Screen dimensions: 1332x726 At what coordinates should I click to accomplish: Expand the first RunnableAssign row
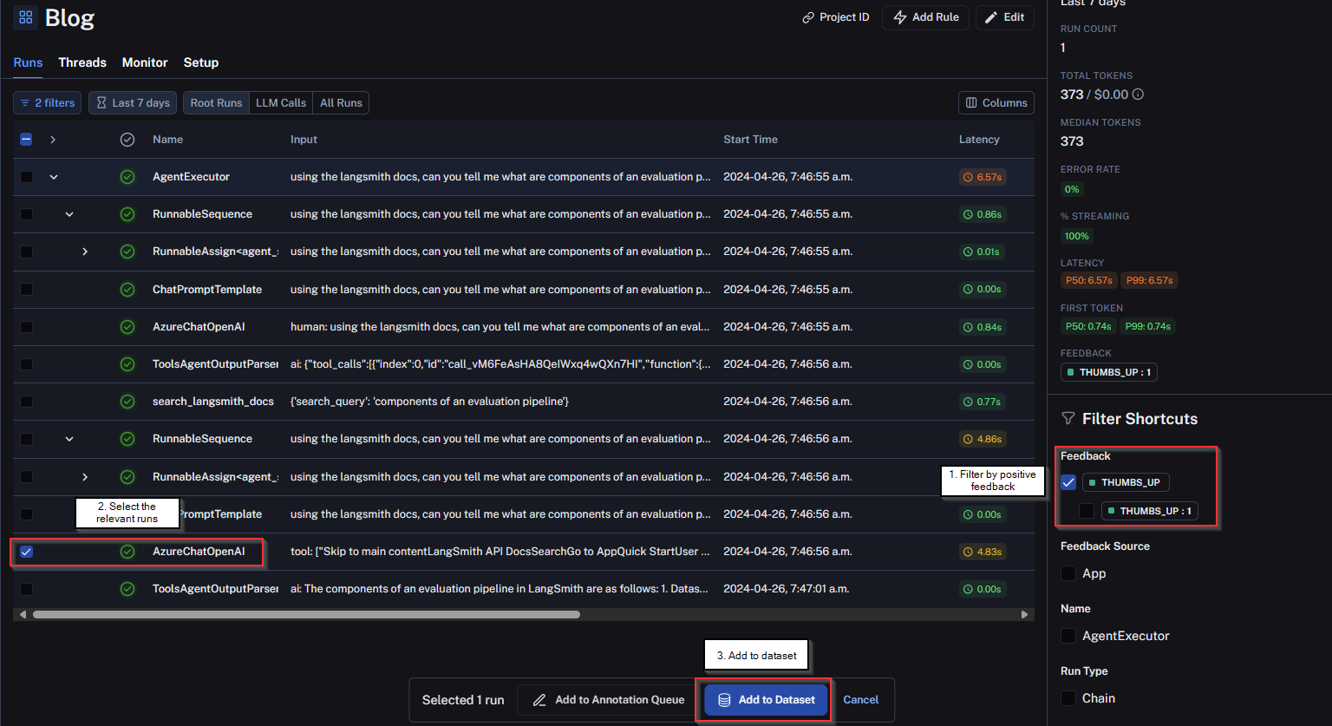click(x=84, y=252)
